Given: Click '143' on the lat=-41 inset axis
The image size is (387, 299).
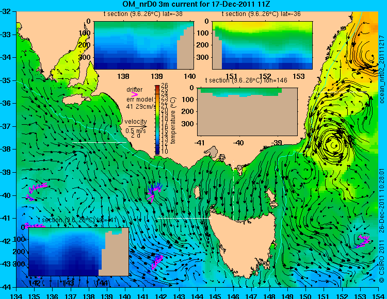Looking at the screenshot, I should coord(68,283).
